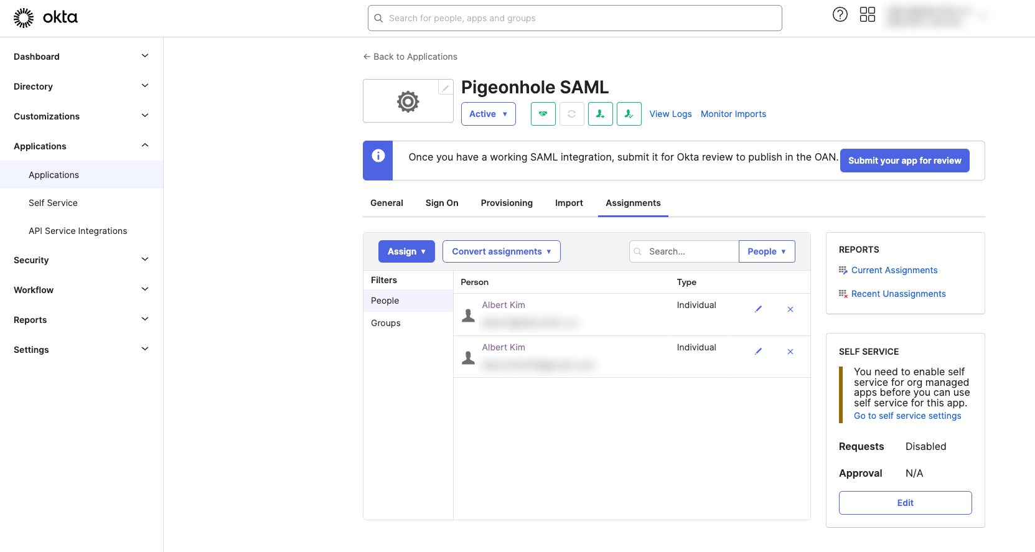The image size is (1035, 552).
Task: Click Submit your app for review
Action: tap(904, 161)
